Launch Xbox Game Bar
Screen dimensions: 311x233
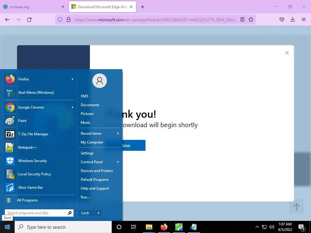pos(39,187)
